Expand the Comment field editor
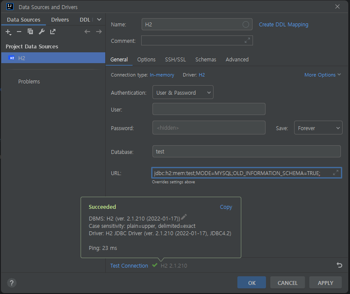This screenshot has height=294, width=350. click(247, 40)
